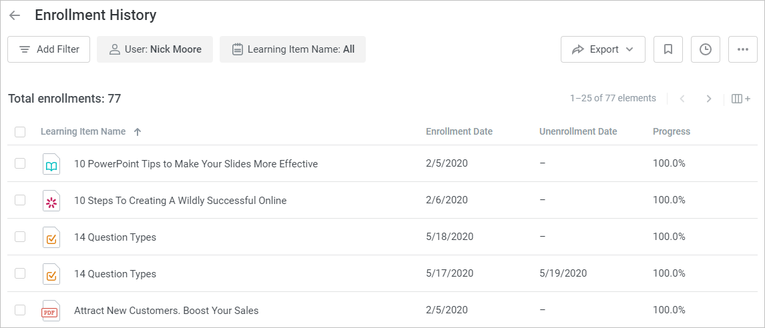Image resolution: width=765 pixels, height=328 pixels.
Task: Click the Add Filter button
Action: click(49, 49)
